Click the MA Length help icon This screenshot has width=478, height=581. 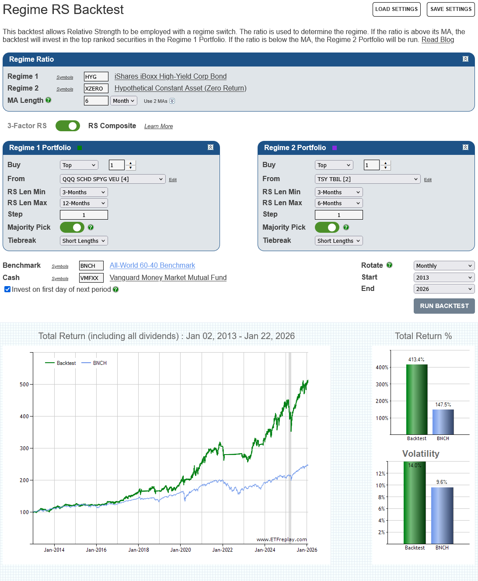49,100
